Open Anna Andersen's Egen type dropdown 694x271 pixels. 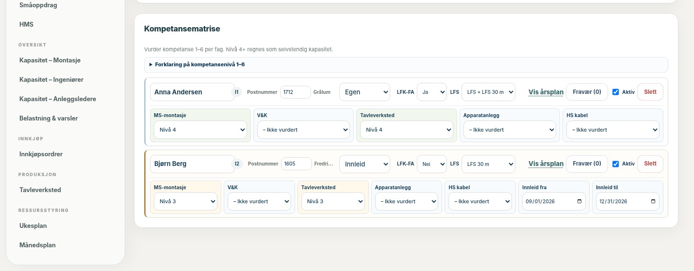click(x=364, y=92)
